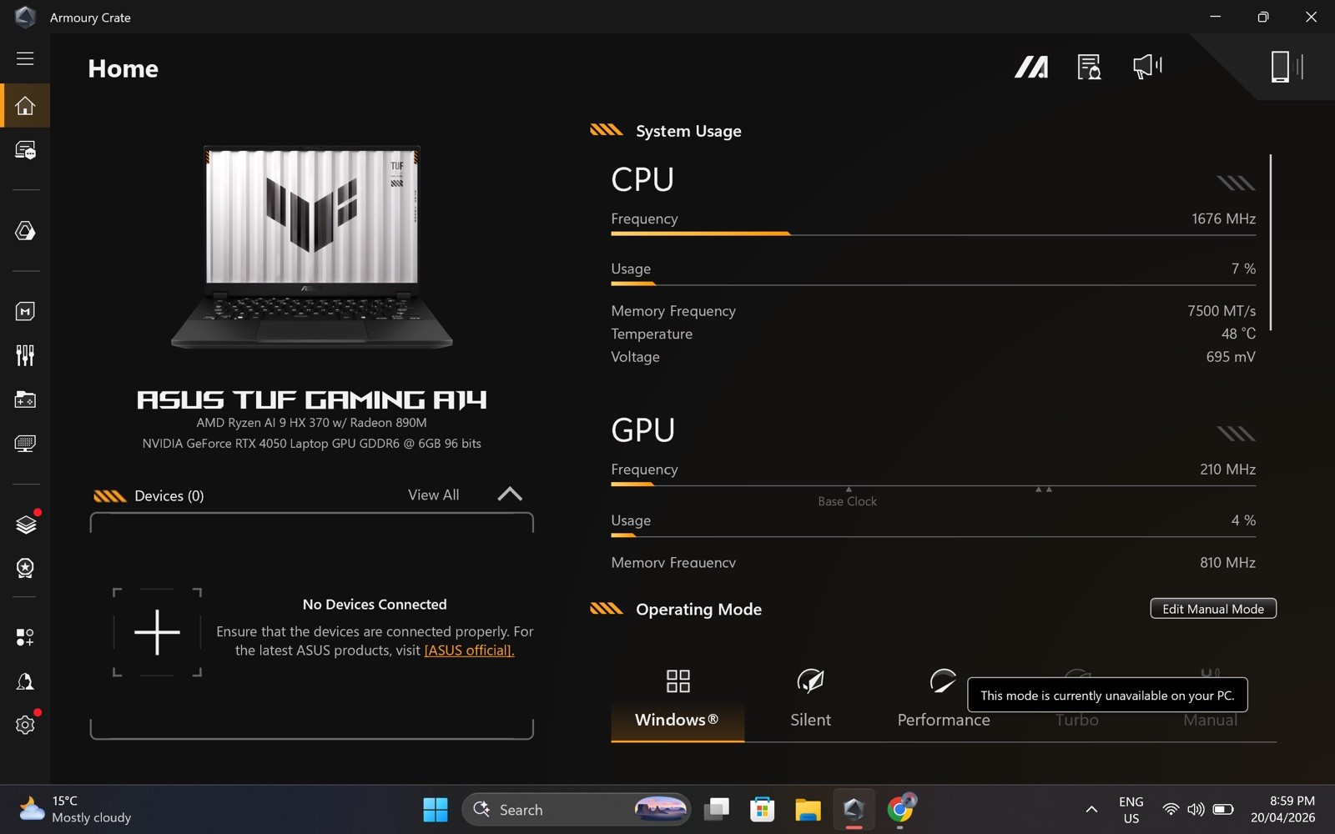Open the sidebar icon with letter M

(25, 311)
